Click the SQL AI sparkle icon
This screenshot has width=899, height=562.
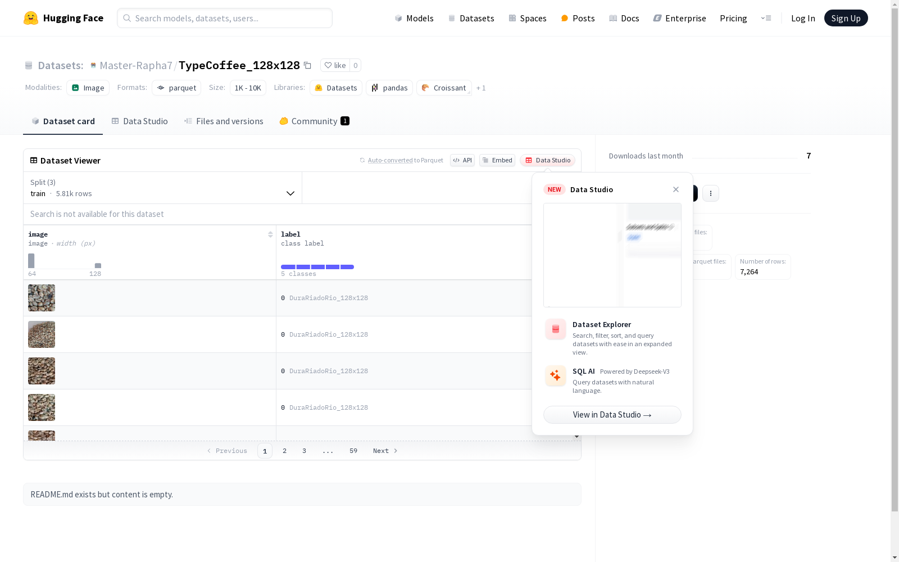point(556,375)
